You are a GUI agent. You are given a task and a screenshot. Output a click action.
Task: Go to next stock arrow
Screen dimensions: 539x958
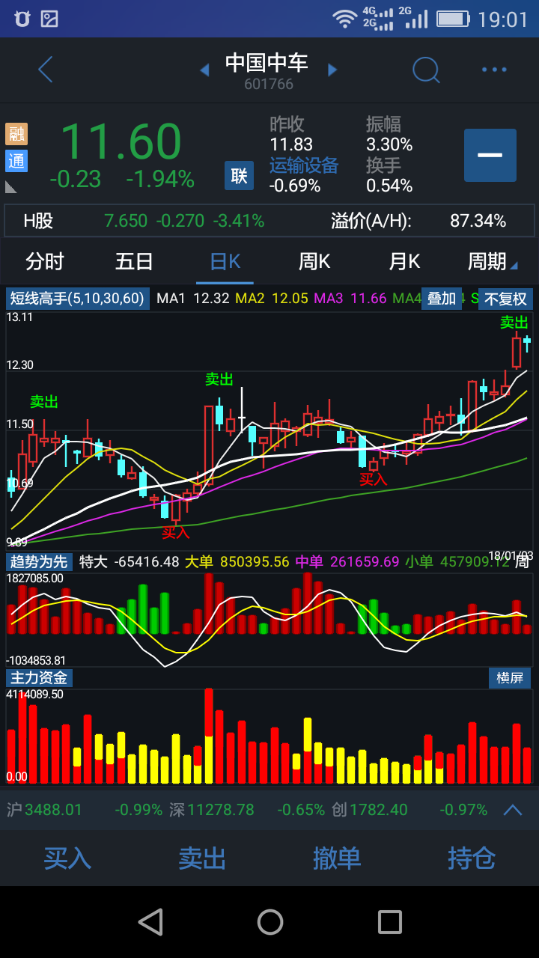coord(332,70)
